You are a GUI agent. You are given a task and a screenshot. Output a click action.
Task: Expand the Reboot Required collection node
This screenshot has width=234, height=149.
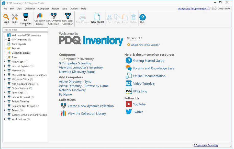click(x=5, y=97)
